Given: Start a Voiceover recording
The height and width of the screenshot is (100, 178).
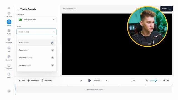Looking at the screenshot, I should coord(46,80).
